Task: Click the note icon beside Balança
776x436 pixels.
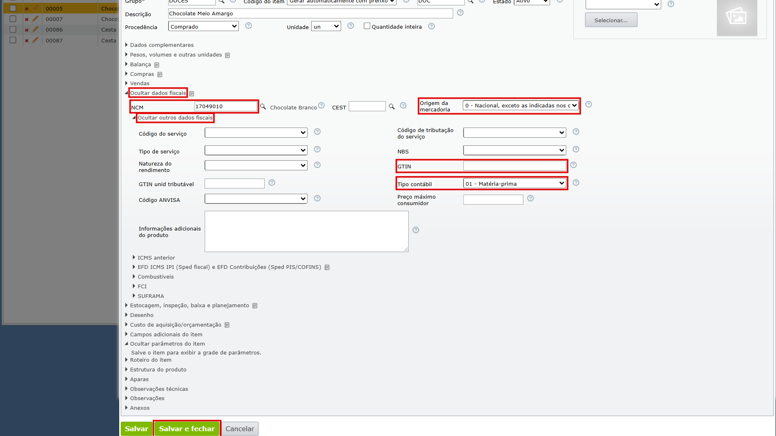Action: click(157, 65)
